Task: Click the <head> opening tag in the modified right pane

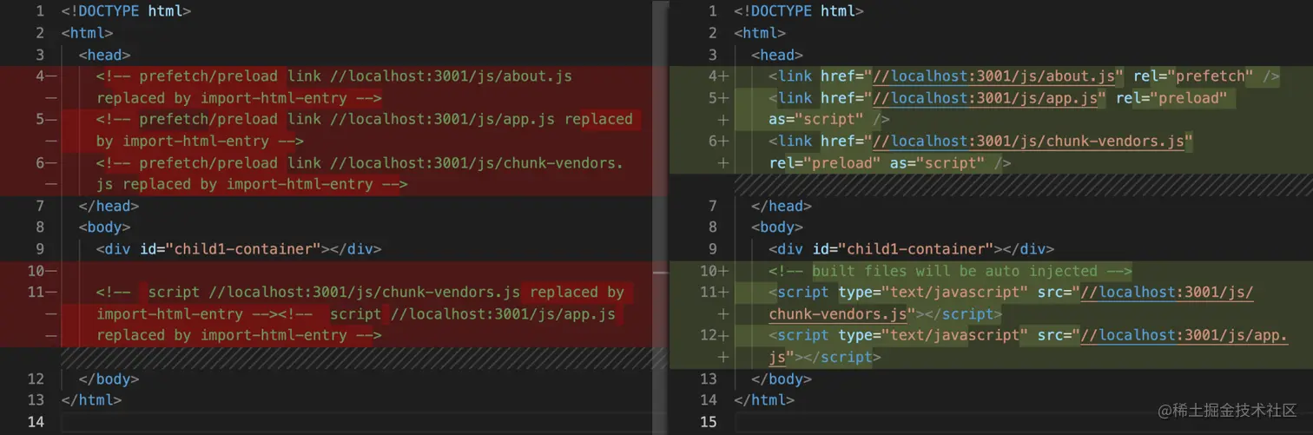Action: [777, 55]
